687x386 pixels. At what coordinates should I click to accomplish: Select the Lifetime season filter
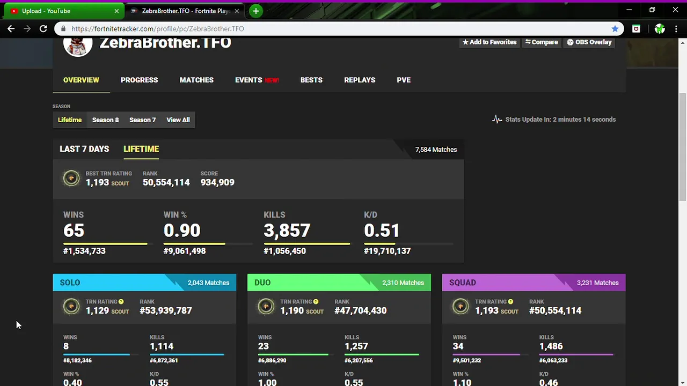[x=70, y=120]
